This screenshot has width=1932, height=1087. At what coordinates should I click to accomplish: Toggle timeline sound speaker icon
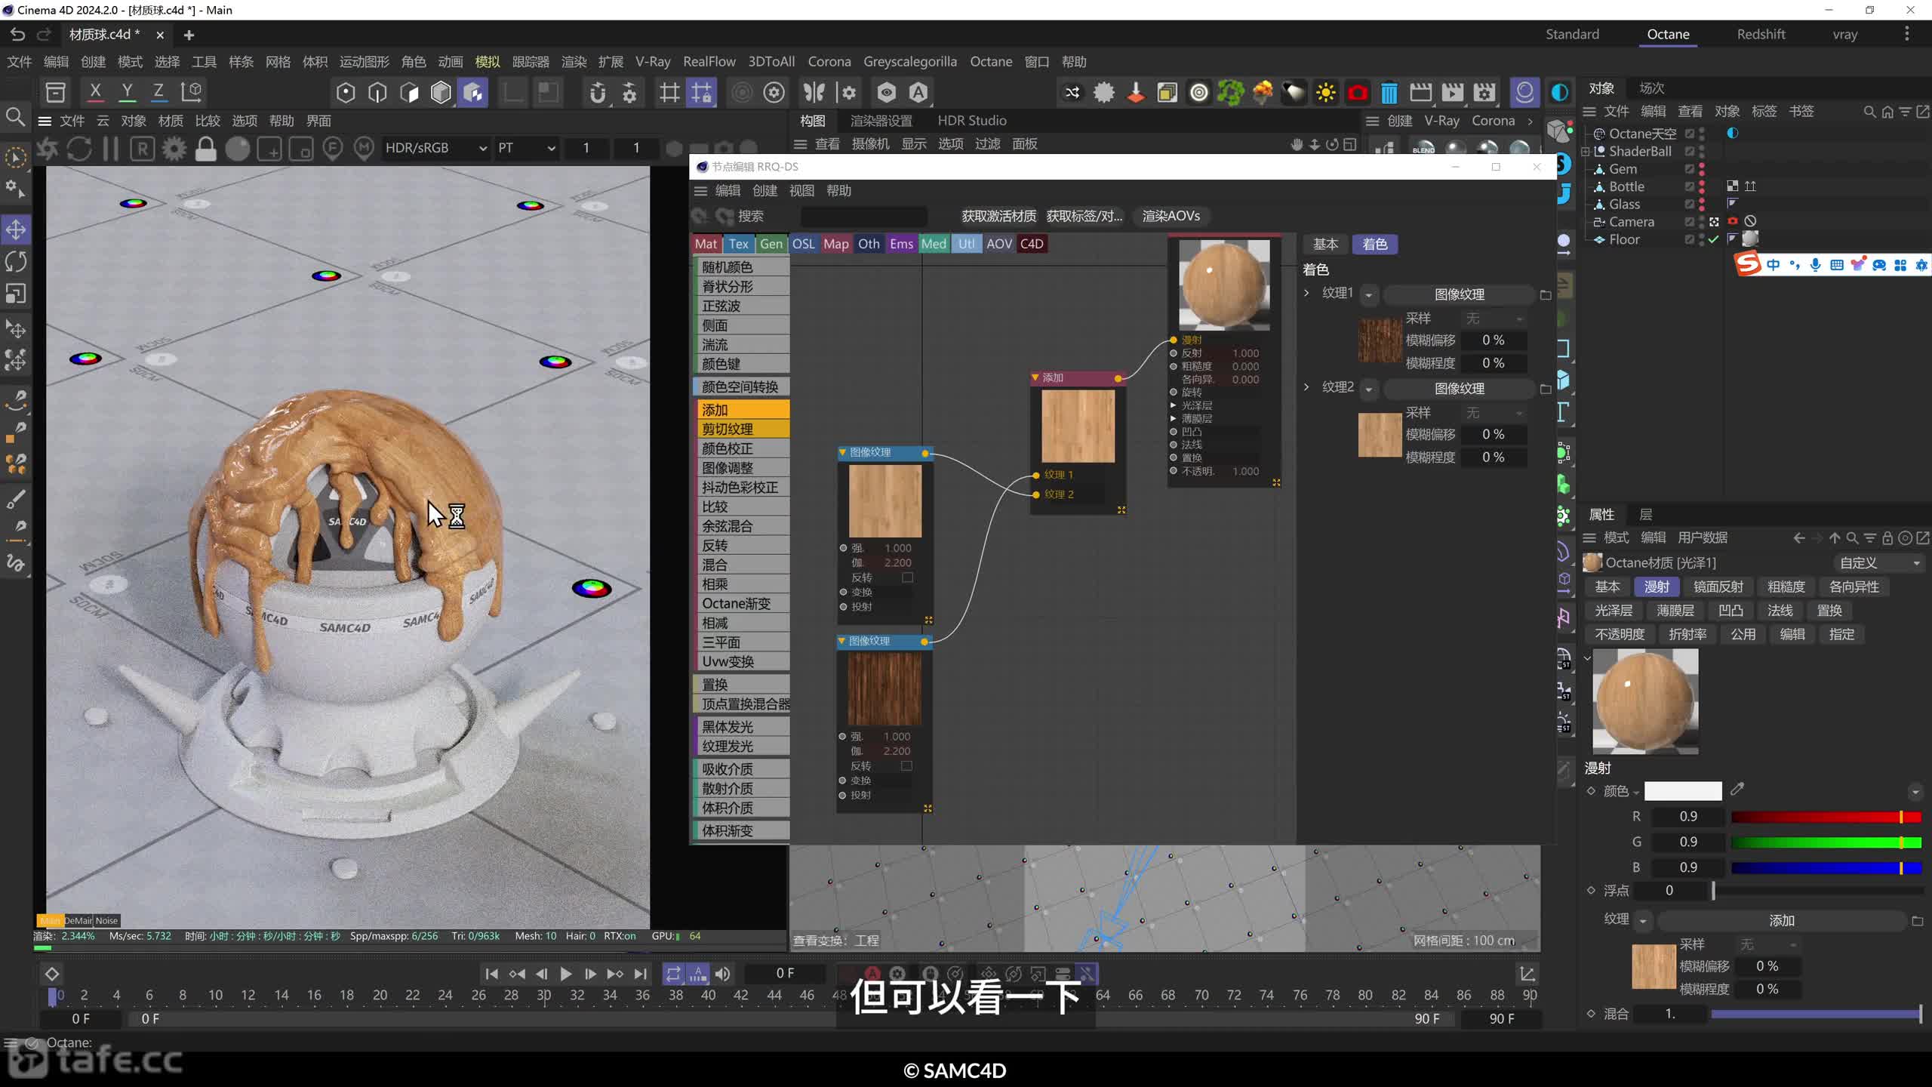tap(722, 974)
